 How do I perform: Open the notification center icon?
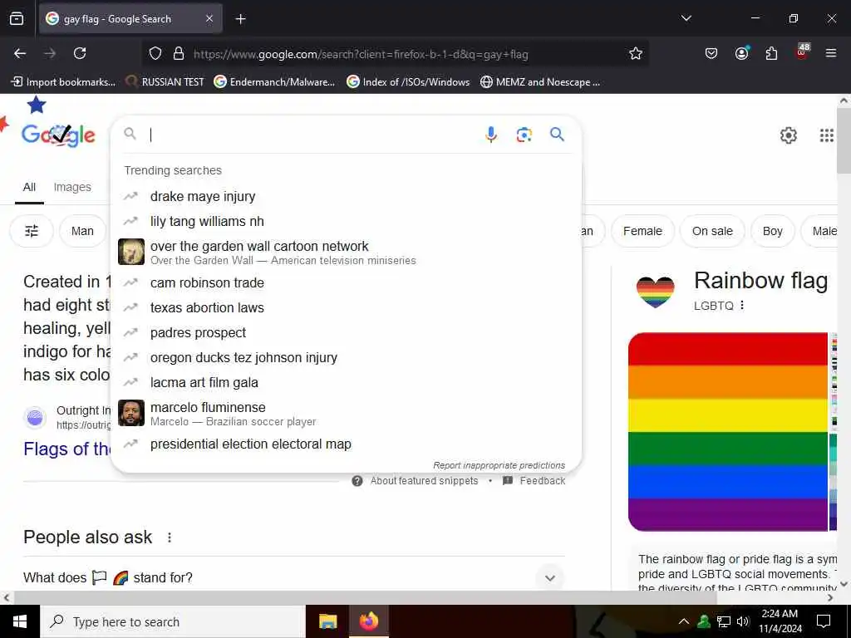pyautogui.click(x=824, y=621)
